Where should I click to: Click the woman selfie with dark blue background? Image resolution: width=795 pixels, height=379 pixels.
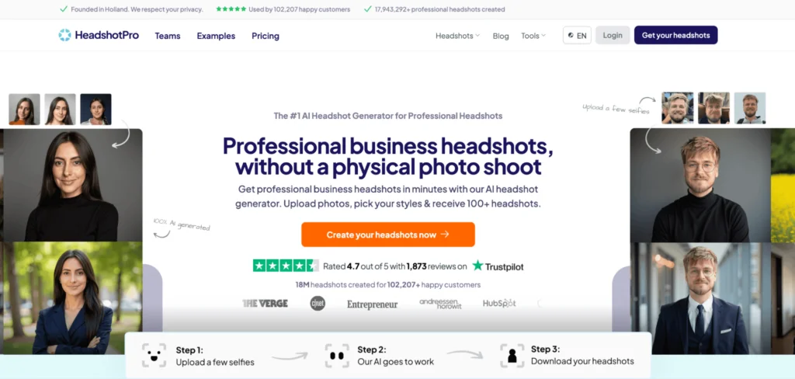click(95, 109)
